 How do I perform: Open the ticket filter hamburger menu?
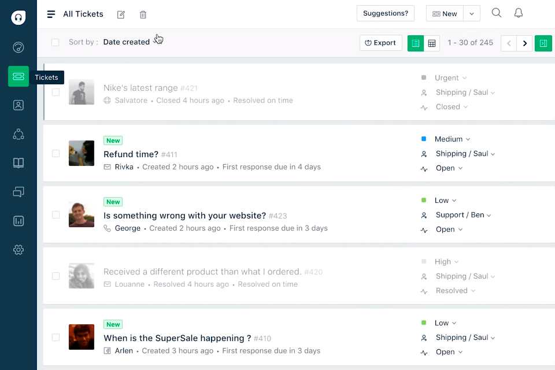[x=51, y=13]
